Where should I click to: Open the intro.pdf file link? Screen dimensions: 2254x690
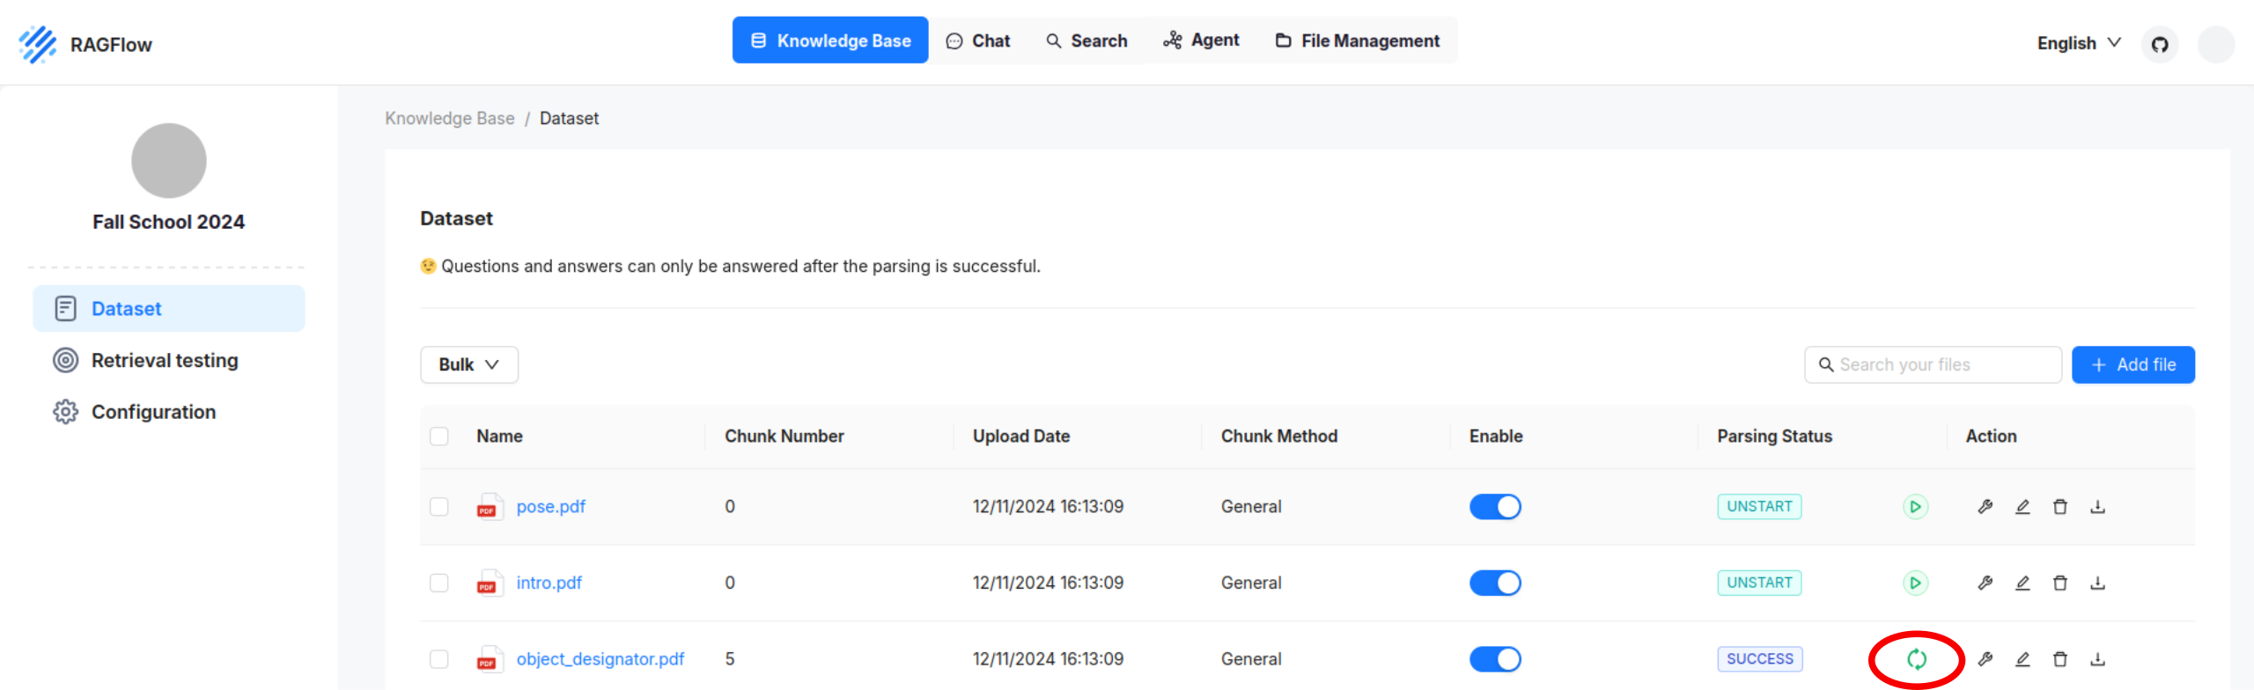point(549,583)
